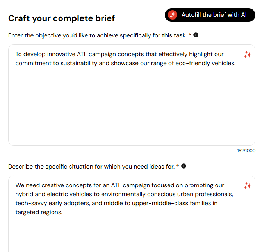
Task: Click the "Describe the specific situation" field label
Action: tap(91, 167)
